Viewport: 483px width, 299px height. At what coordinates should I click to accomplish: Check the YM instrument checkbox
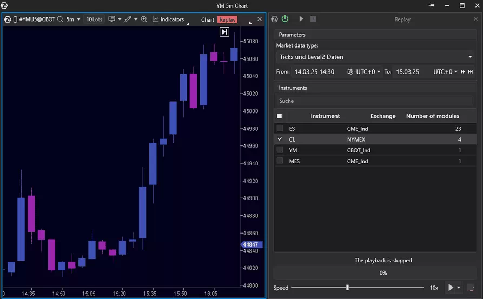pyautogui.click(x=280, y=150)
